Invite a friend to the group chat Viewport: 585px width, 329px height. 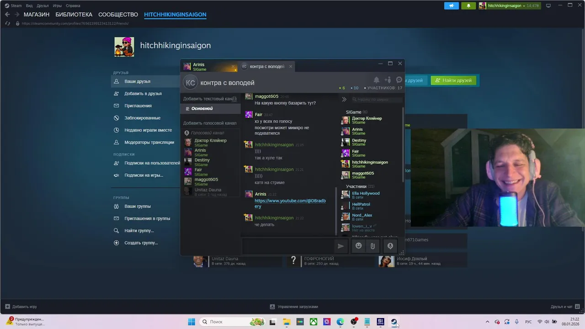[388, 80]
